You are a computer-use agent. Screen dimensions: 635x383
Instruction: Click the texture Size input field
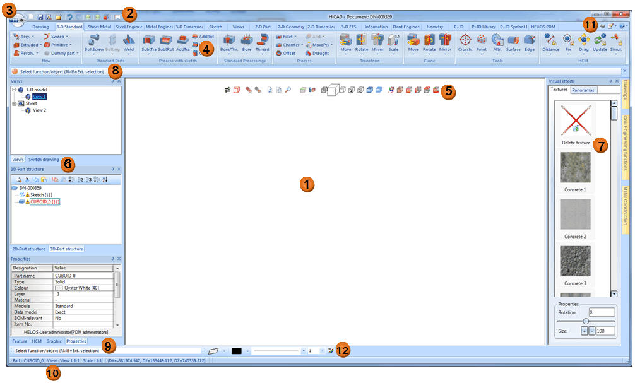pyautogui.click(x=605, y=331)
